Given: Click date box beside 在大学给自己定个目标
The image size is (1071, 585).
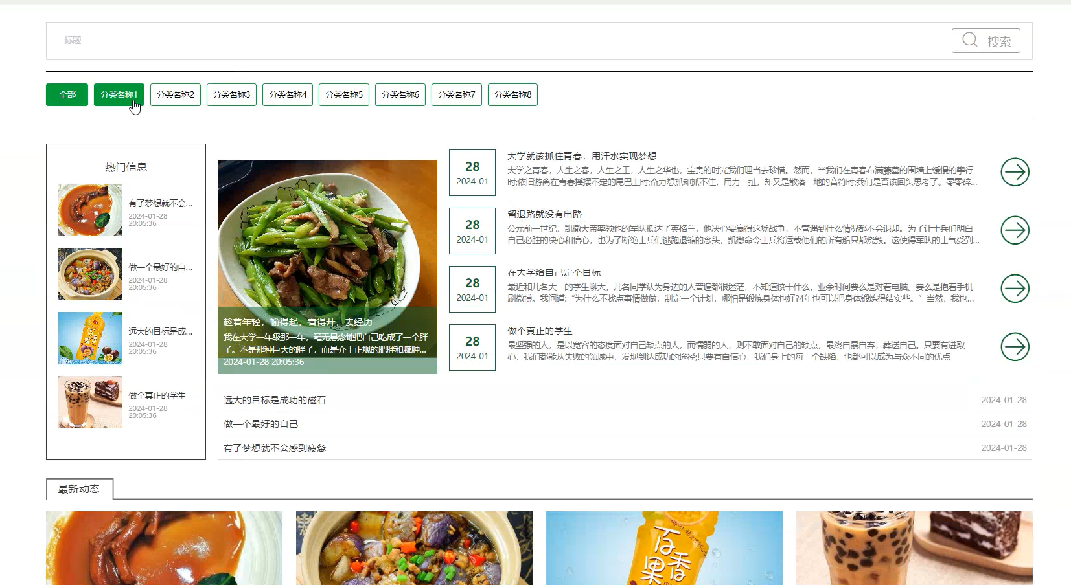Looking at the screenshot, I should coord(472,289).
